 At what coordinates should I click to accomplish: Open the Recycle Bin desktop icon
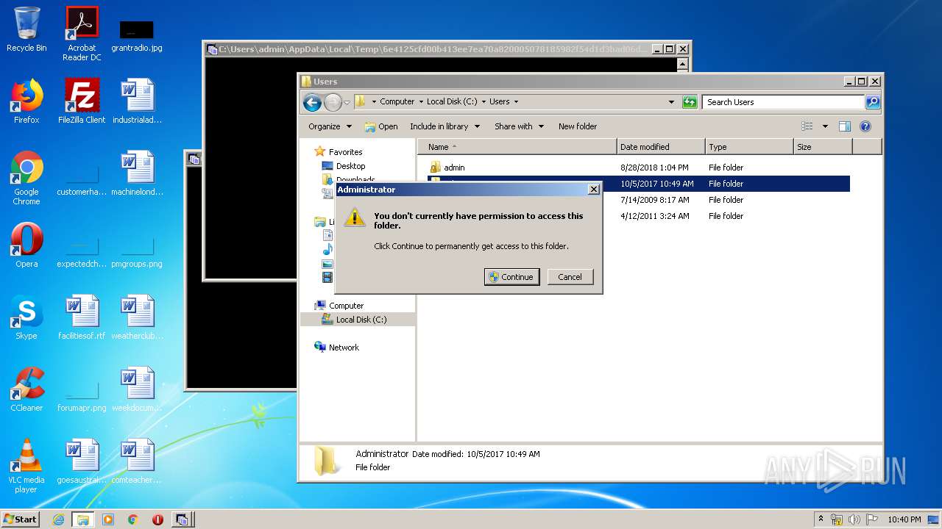tap(26, 29)
